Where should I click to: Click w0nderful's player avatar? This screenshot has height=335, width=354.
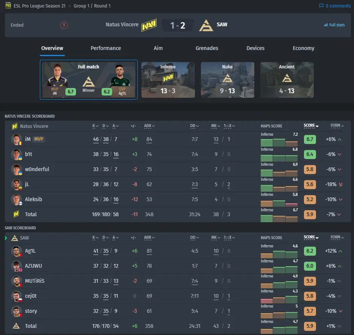pyautogui.click(x=17, y=170)
